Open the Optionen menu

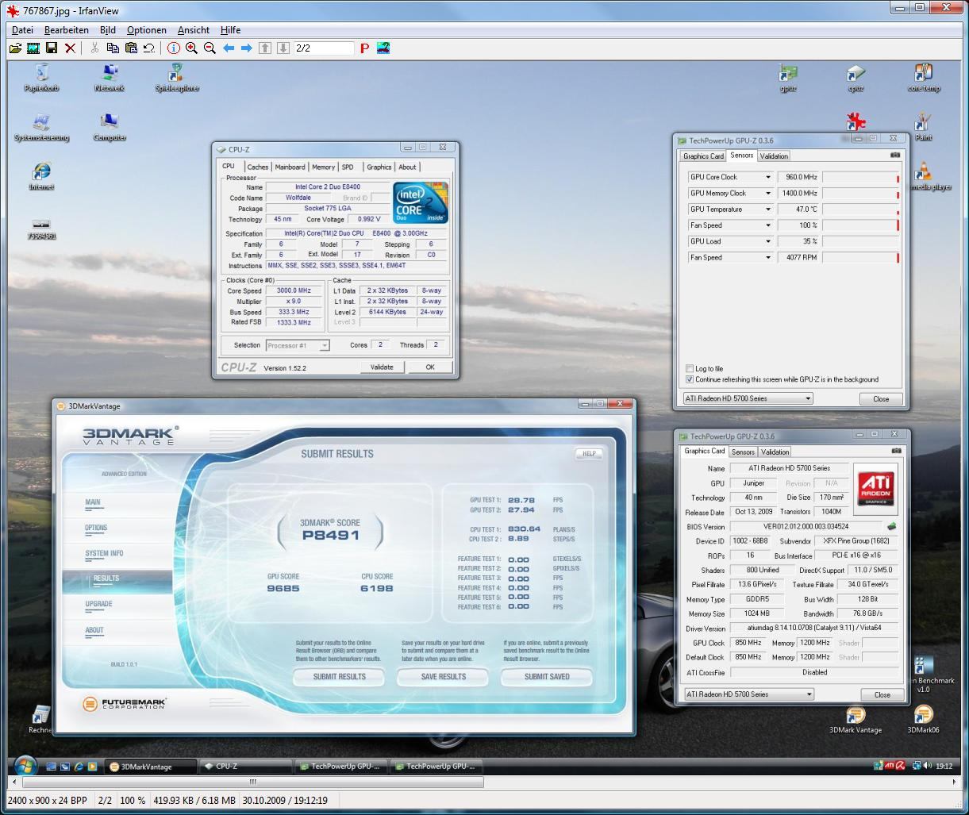pyautogui.click(x=147, y=30)
